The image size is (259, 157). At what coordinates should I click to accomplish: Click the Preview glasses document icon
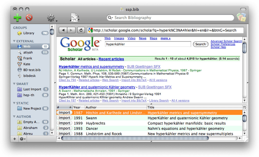point(75,18)
